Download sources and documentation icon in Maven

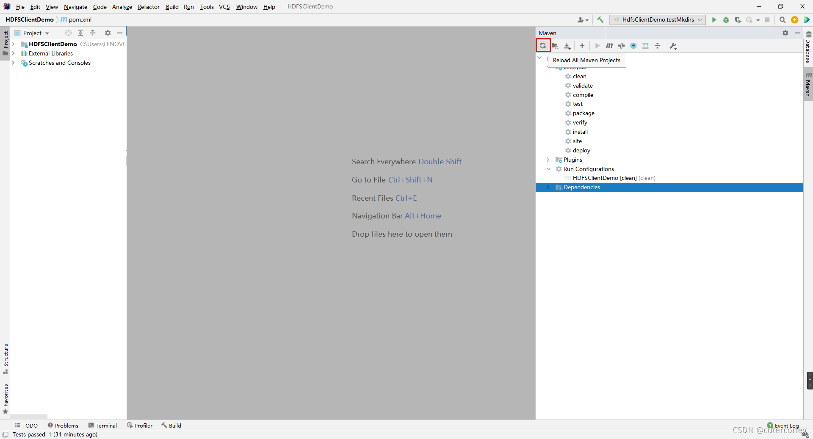click(567, 46)
